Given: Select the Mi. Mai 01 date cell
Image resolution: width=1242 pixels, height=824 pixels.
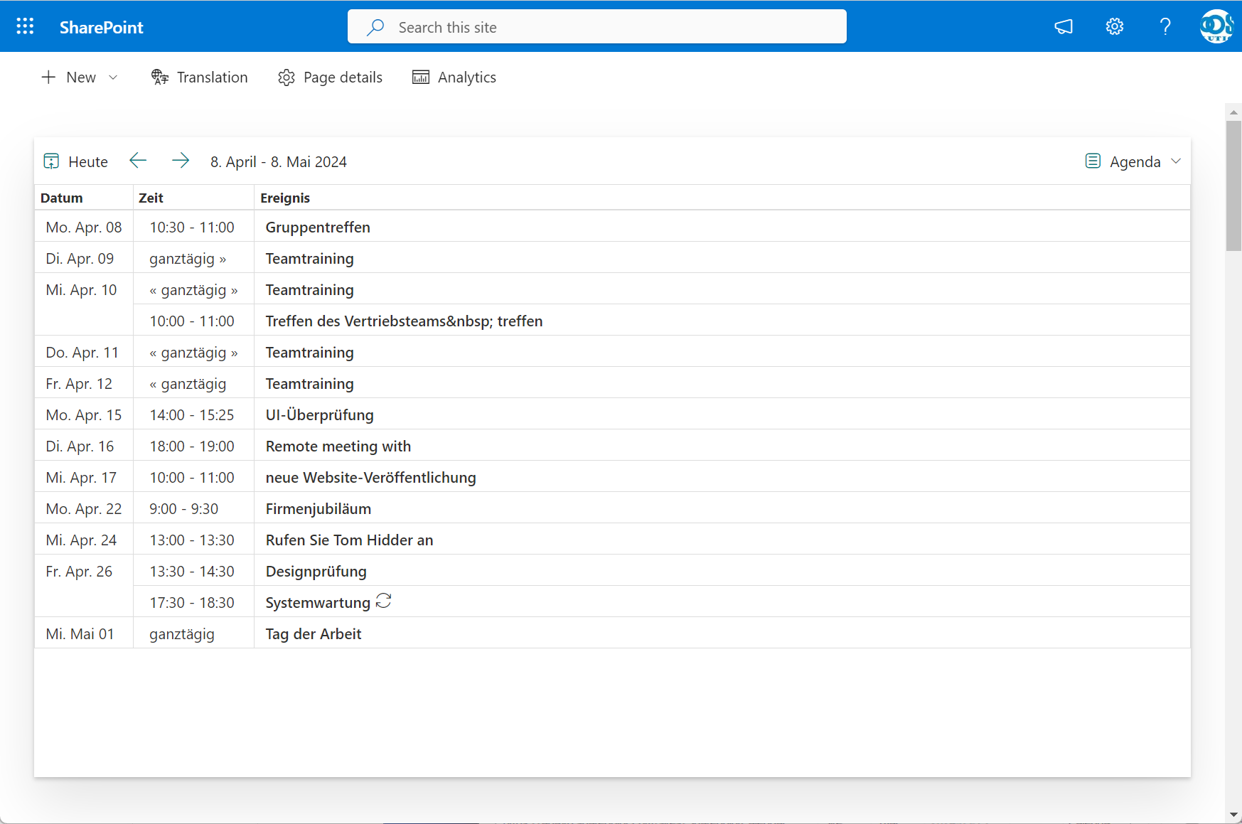Looking at the screenshot, I should coord(84,634).
